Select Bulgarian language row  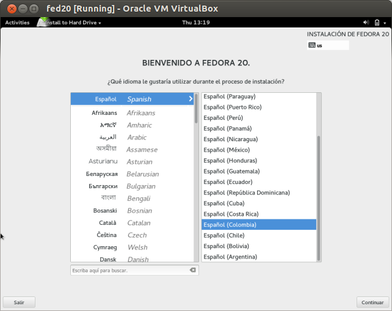coord(132,186)
